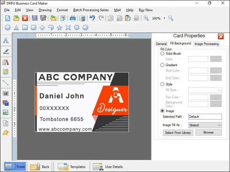Viewport: 230px width, 172px height.
Task: Switch to Back side of card
Action: point(40,167)
